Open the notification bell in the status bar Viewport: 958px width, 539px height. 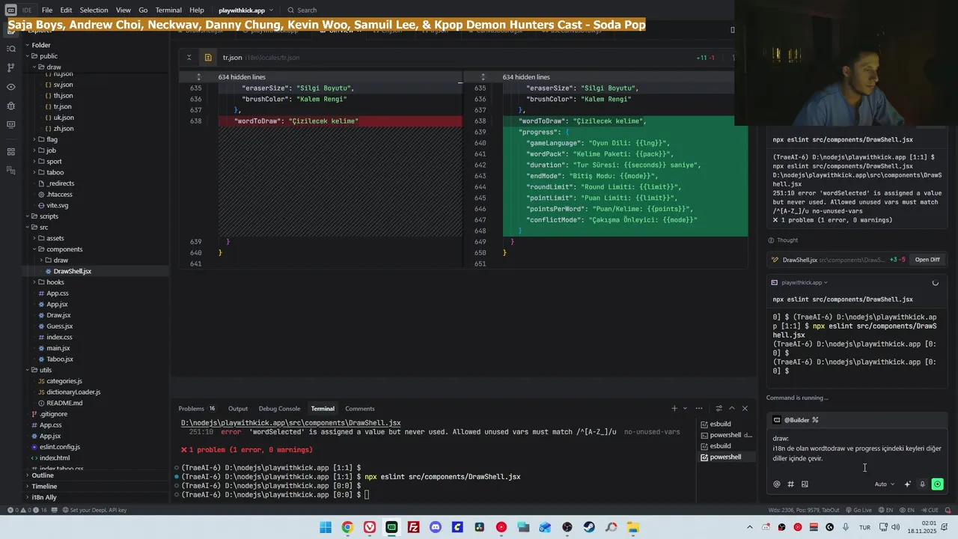948,510
